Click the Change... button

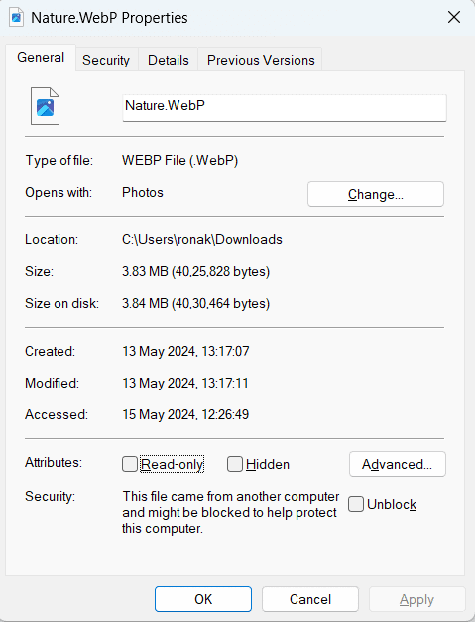(x=376, y=194)
